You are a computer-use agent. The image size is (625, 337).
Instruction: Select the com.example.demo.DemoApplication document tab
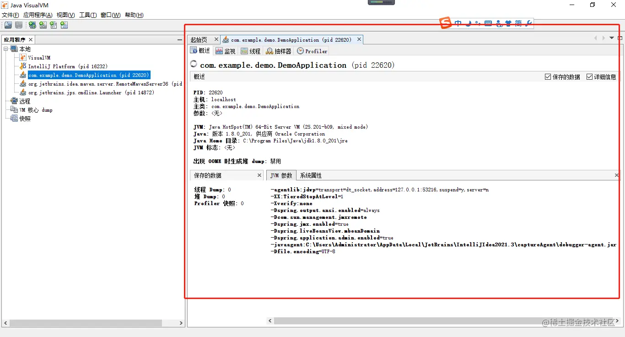pyautogui.click(x=291, y=40)
